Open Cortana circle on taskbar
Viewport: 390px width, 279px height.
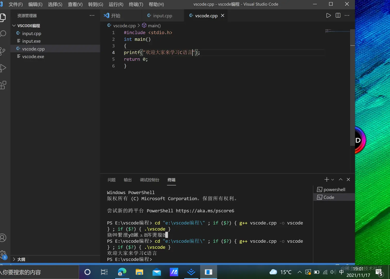coord(87,272)
